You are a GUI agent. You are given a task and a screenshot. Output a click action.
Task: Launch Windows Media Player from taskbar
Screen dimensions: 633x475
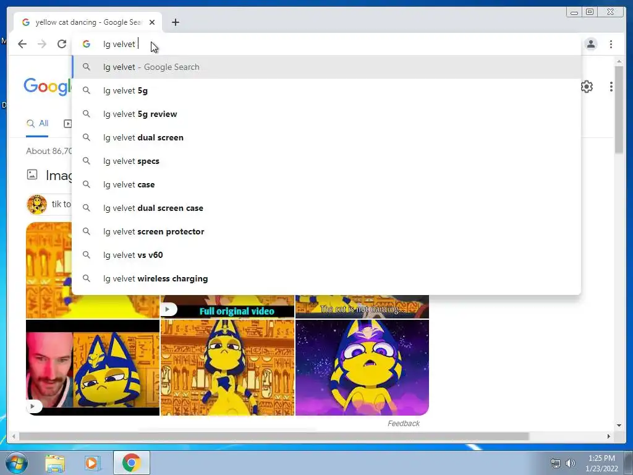93,463
